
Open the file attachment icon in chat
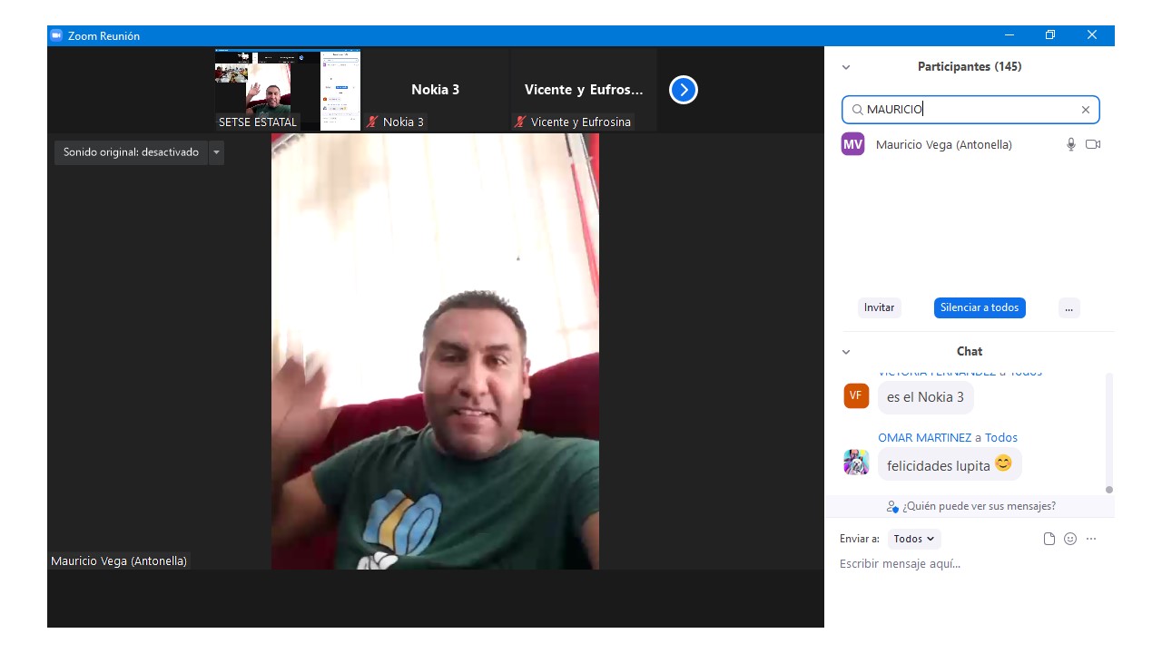coord(1049,539)
